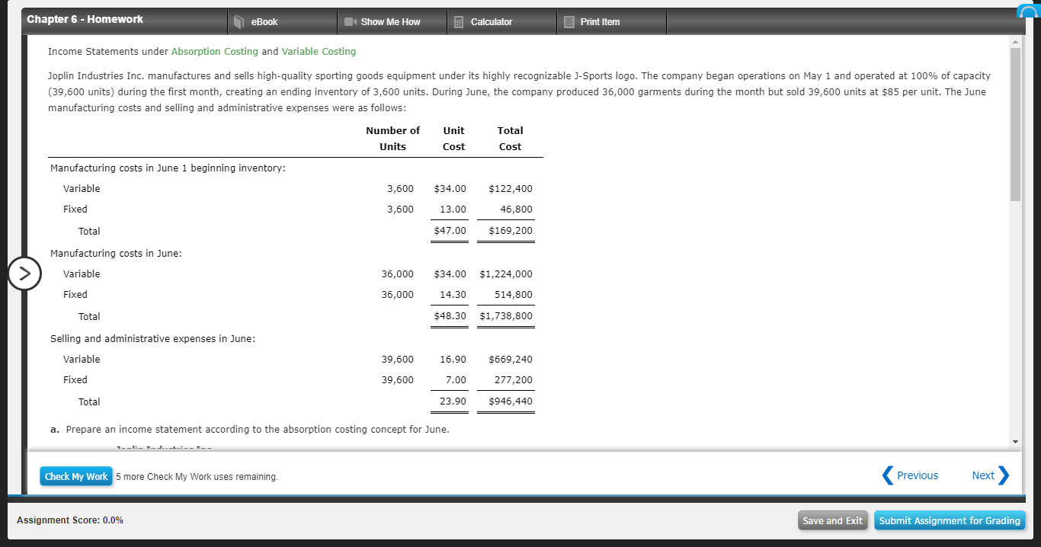This screenshot has width=1041, height=547.
Task: Click the Number of Units header
Action: 392,139
